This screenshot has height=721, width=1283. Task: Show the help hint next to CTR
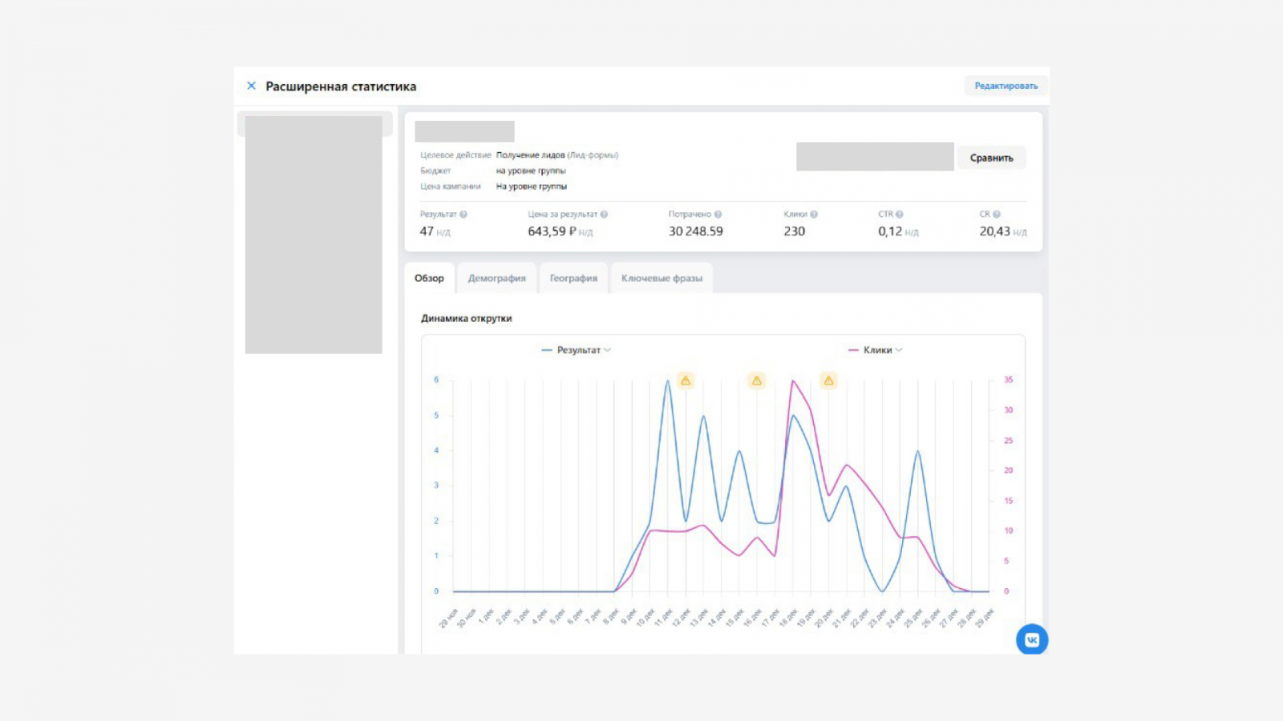tap(900, 215)
